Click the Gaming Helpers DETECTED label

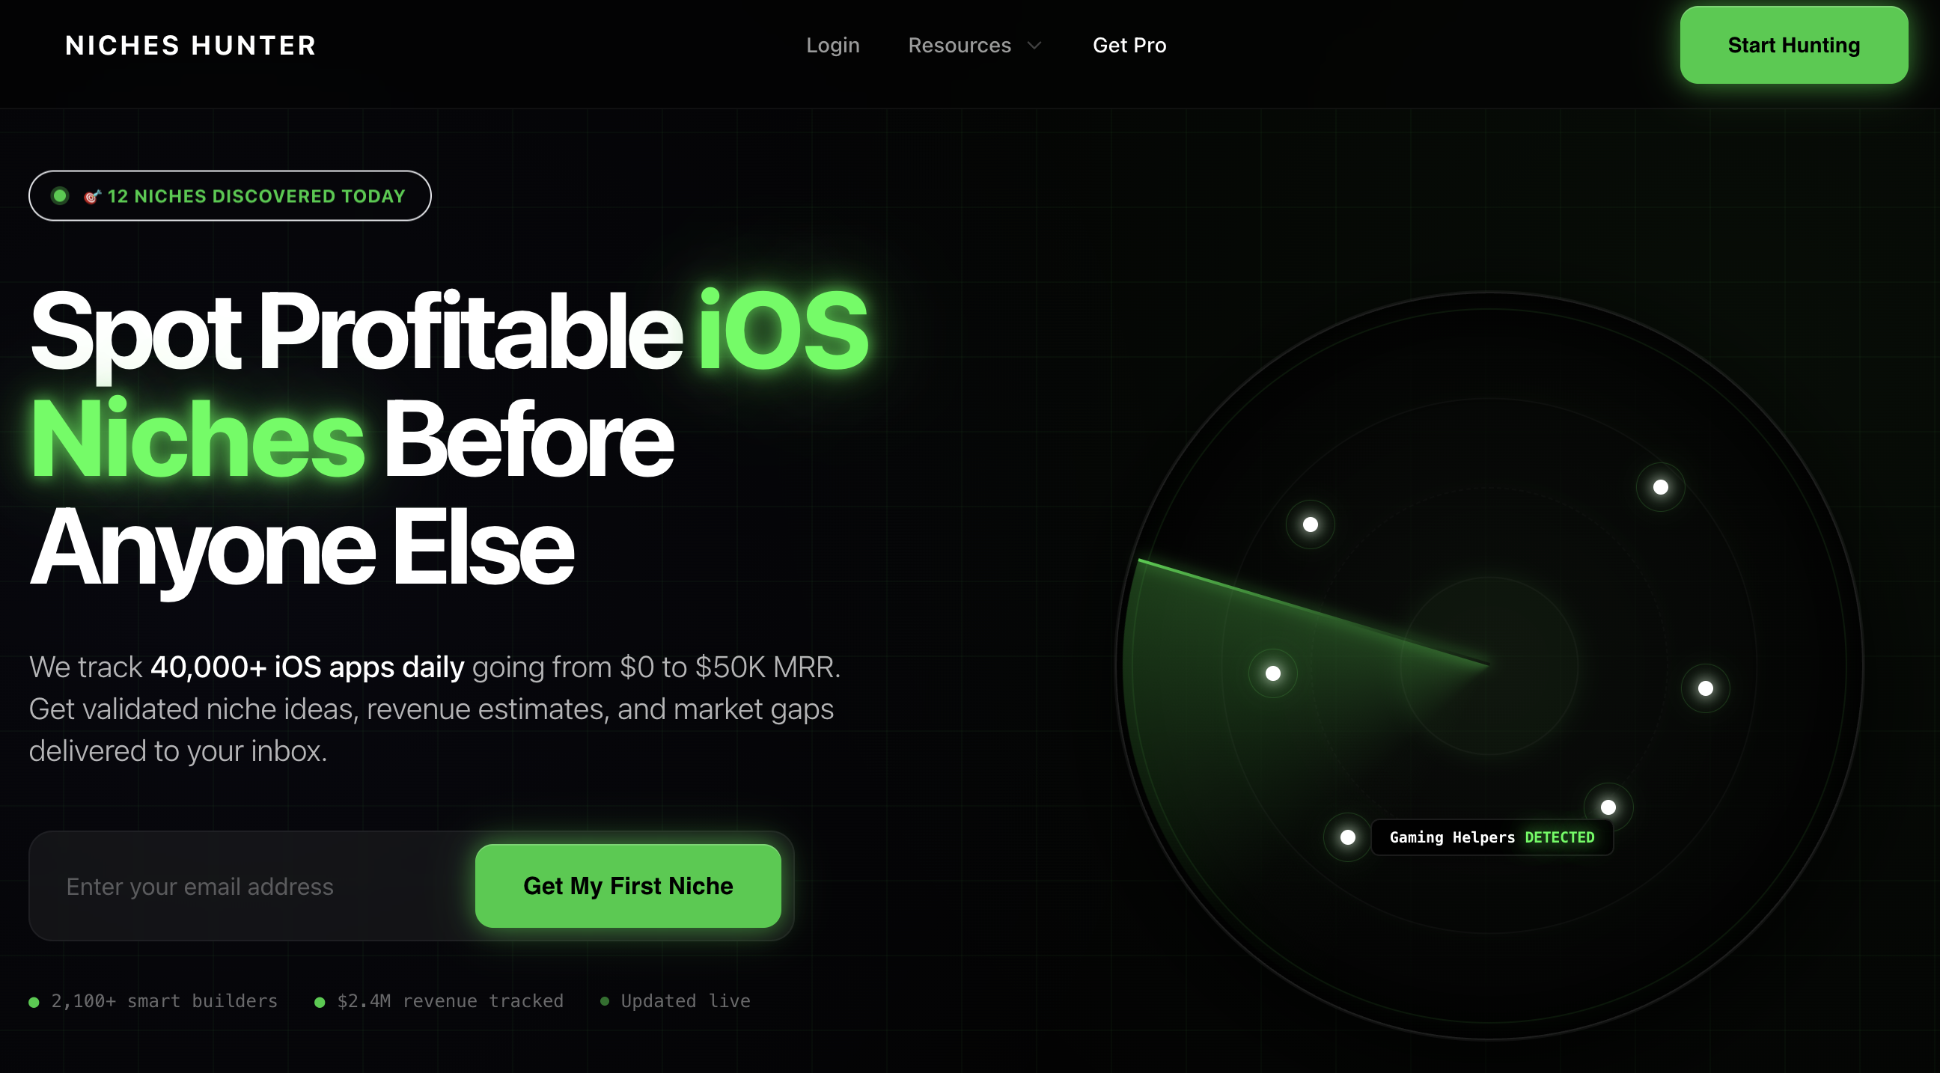click(x=1491, y=837)
